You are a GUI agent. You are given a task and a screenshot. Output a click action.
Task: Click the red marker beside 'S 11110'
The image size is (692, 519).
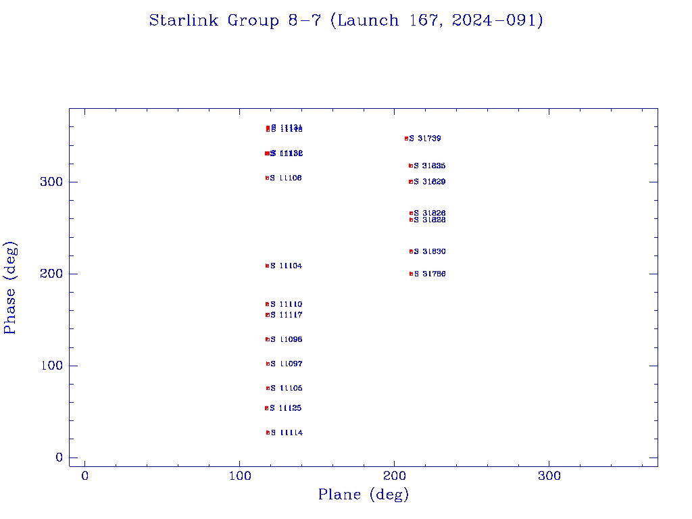point(268,304)
